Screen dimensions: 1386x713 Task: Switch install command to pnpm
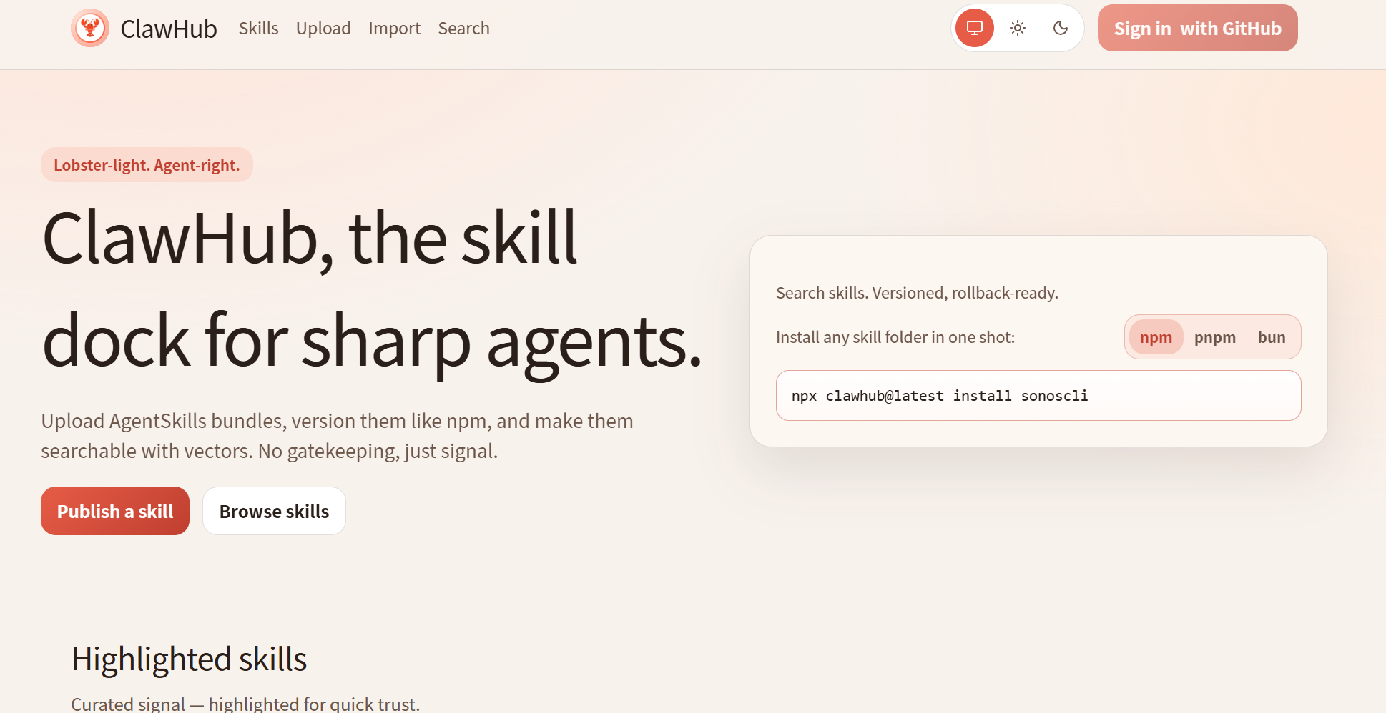(x=1214, y=337)
